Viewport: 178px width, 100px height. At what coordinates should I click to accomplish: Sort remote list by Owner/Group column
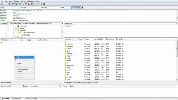coord(120,39)
